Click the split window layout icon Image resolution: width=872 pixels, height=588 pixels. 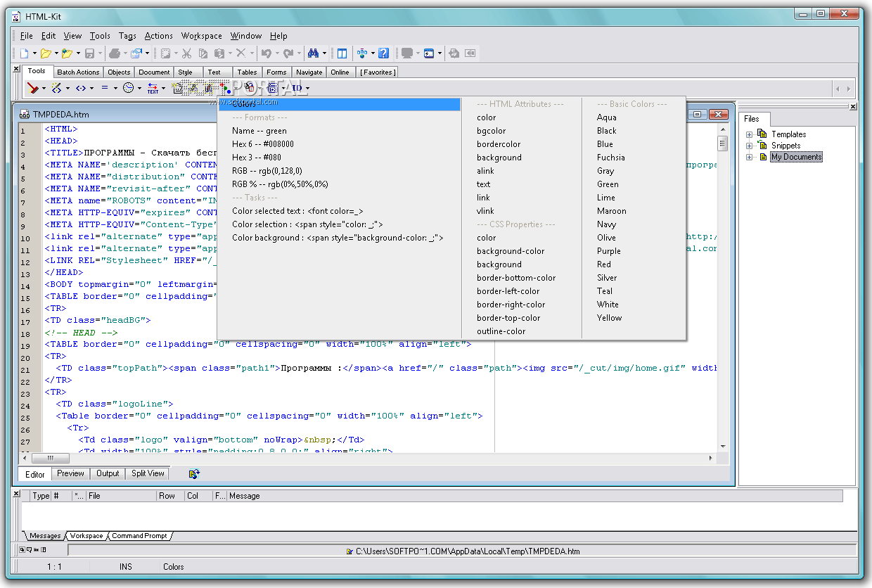point(342,53)
